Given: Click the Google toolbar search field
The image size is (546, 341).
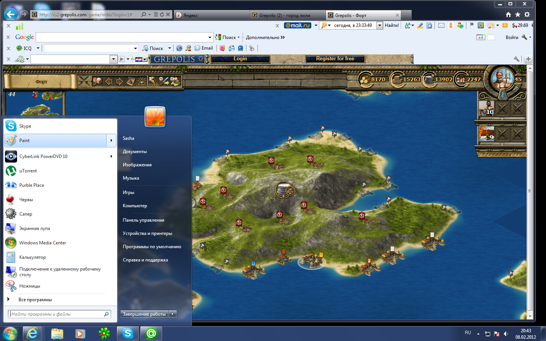Looking at the screenshot, I should (x=124, y=37).
